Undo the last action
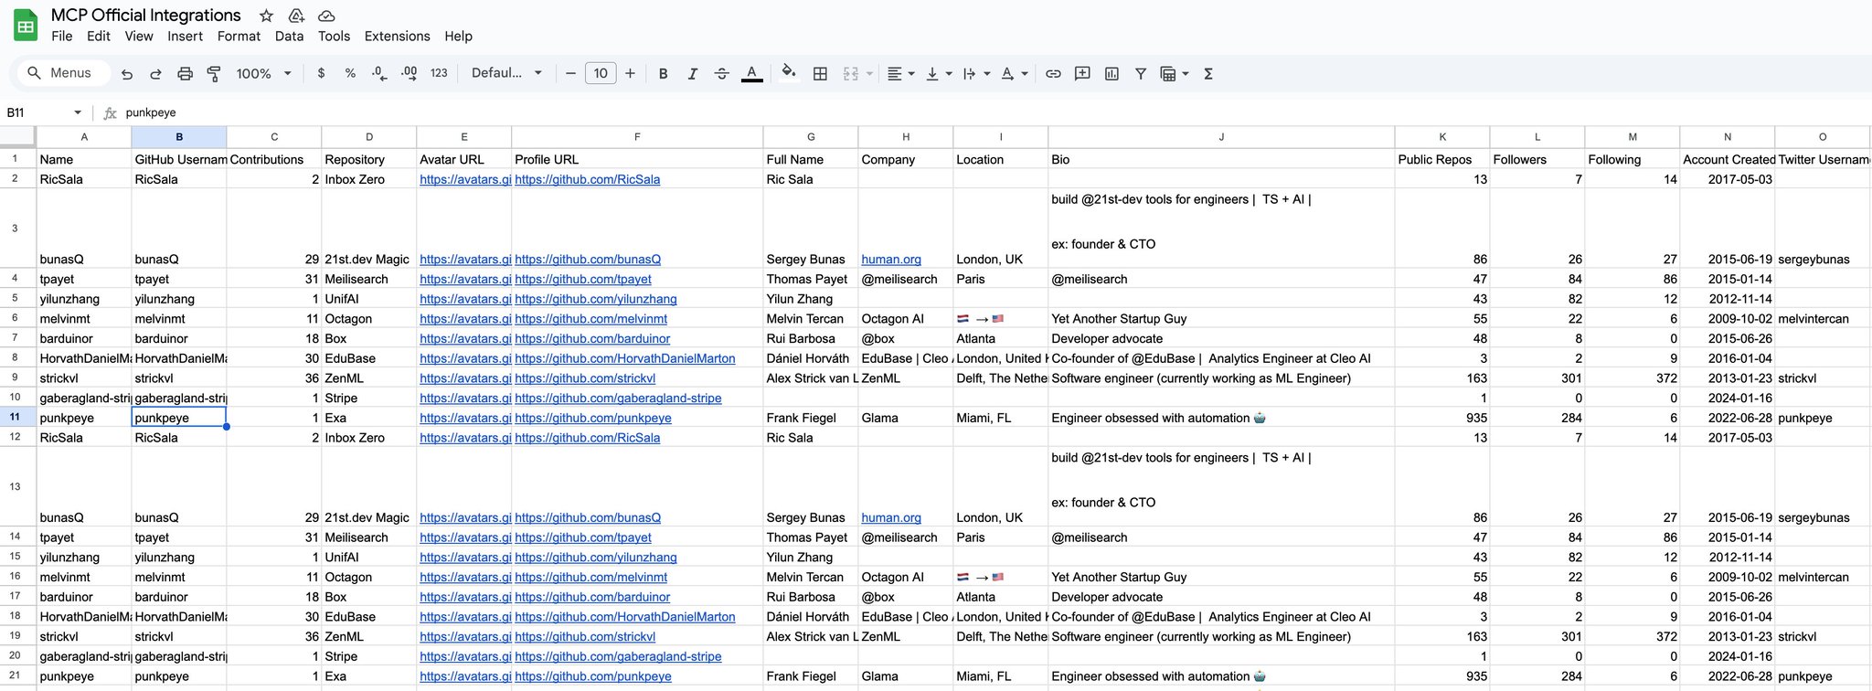 127,74
